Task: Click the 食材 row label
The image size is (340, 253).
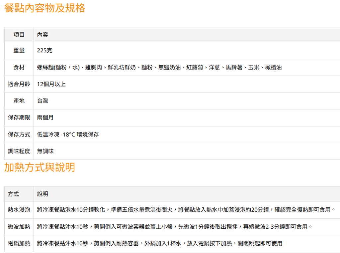Action: [x=19, y=68]
